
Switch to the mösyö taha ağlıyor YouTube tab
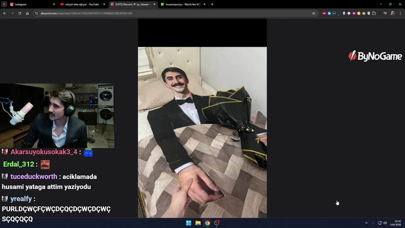(x=82, y=4)
